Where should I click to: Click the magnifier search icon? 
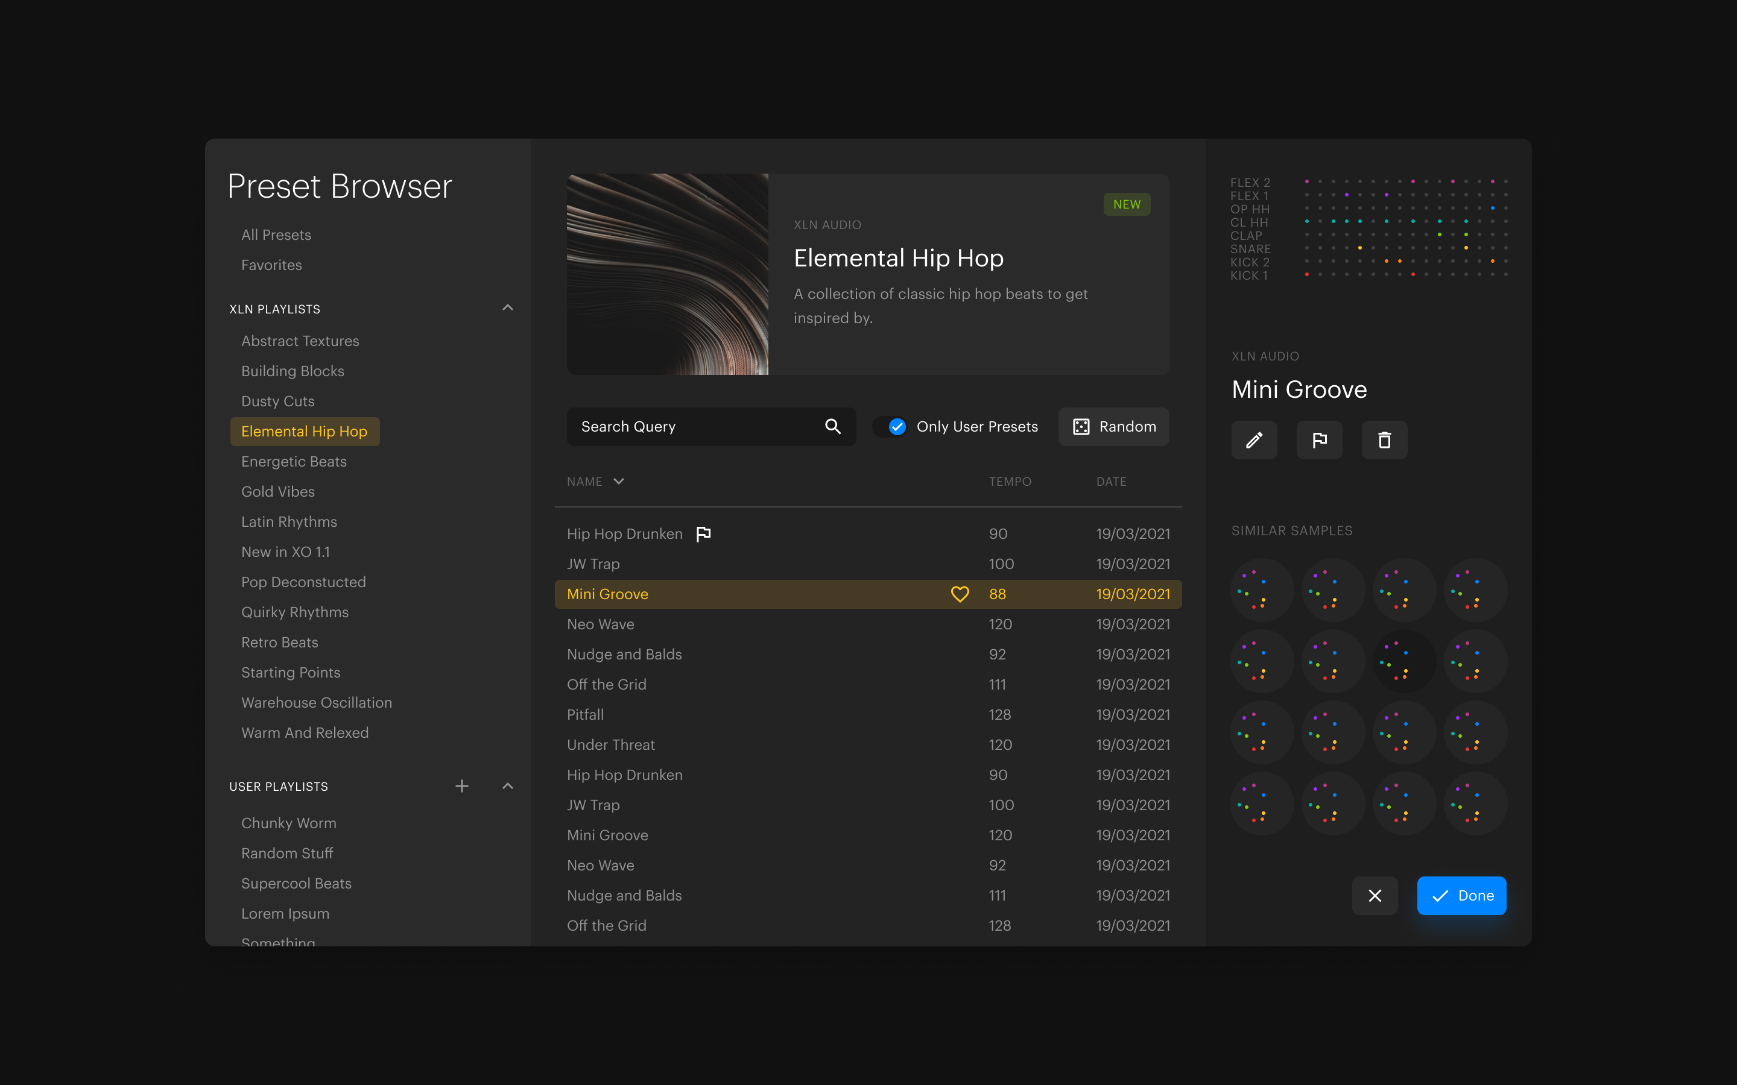(832, 426)
